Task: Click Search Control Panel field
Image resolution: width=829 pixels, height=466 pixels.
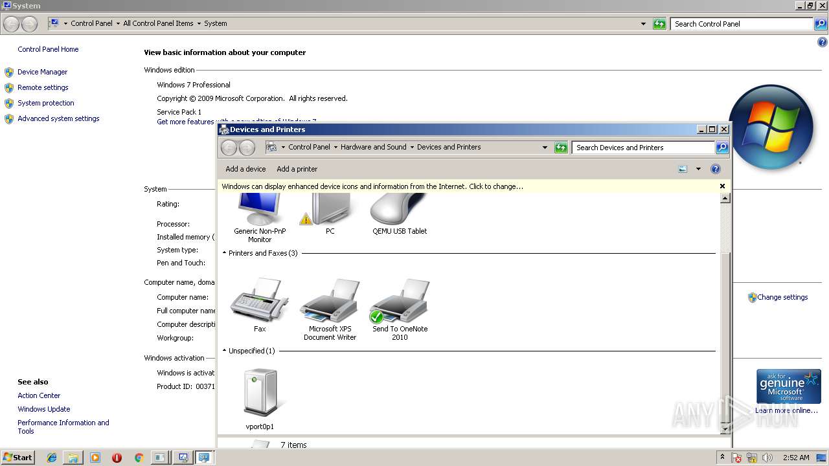Action: (742, 24)
